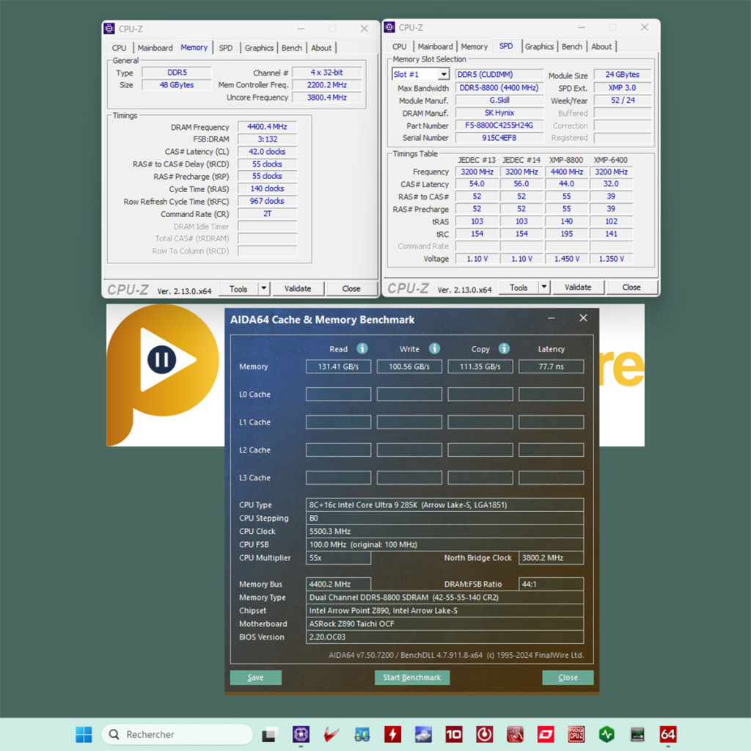Screen dimensions: 751x751
Task: Click the XMP-8800 voltage 1.450 V cell
Action: point(567,259)
